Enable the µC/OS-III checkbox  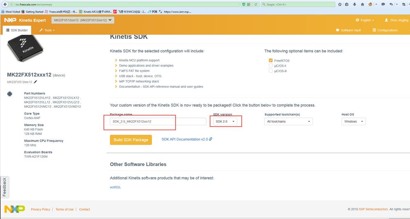(x=270, y=71)
